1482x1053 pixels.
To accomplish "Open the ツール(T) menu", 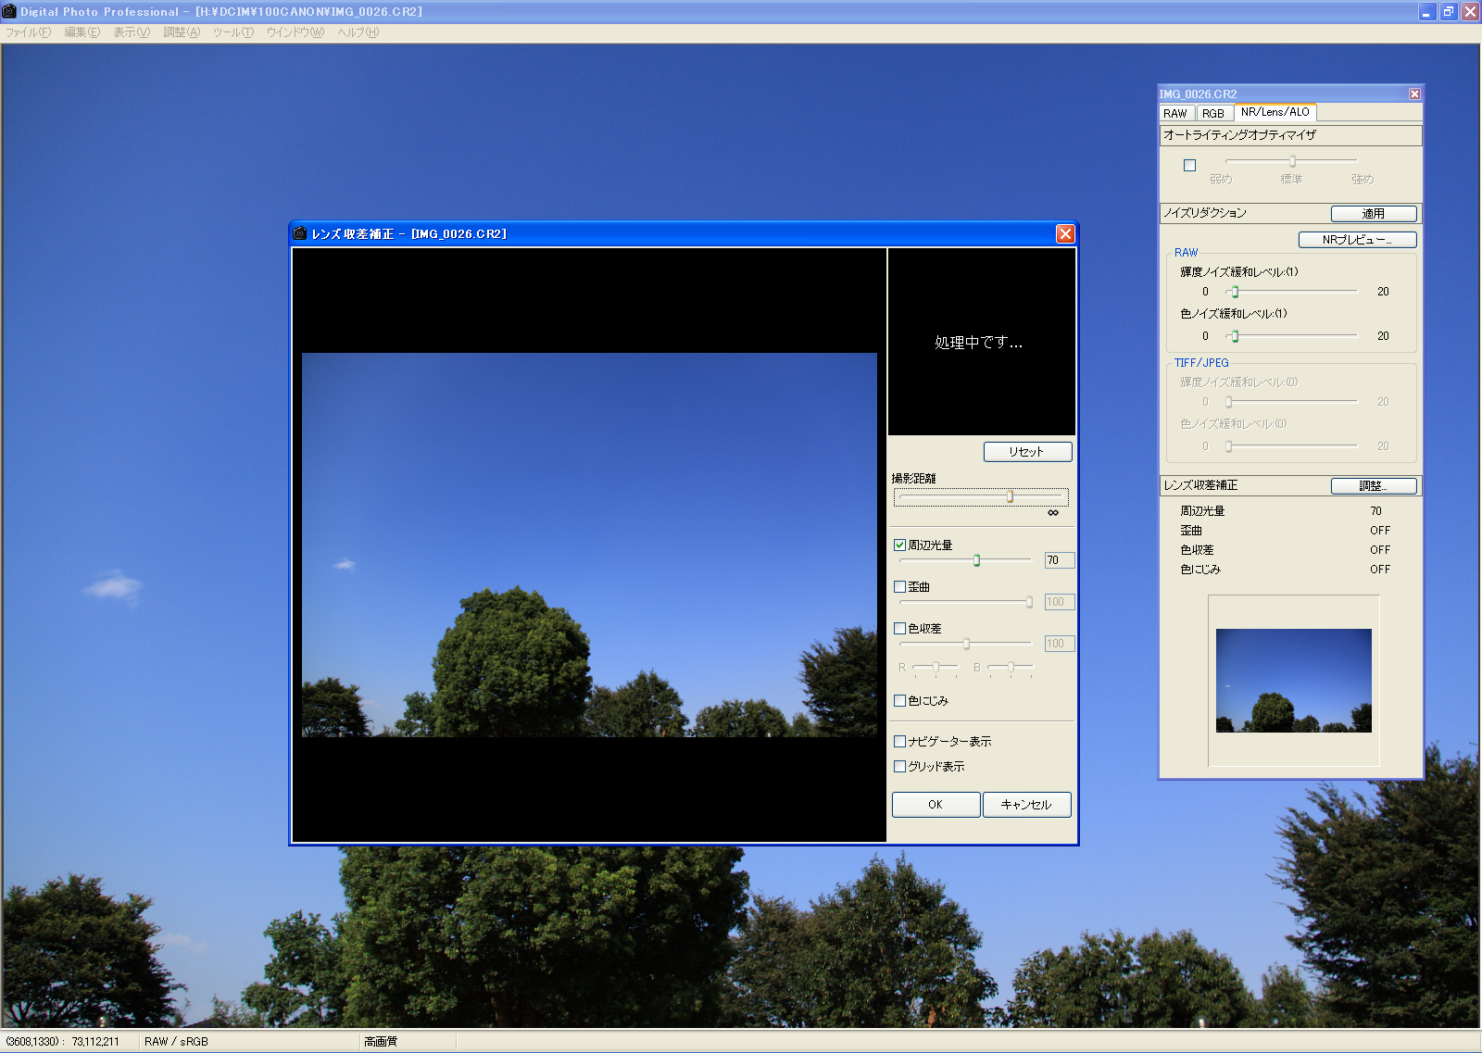I will click(233, 32).
